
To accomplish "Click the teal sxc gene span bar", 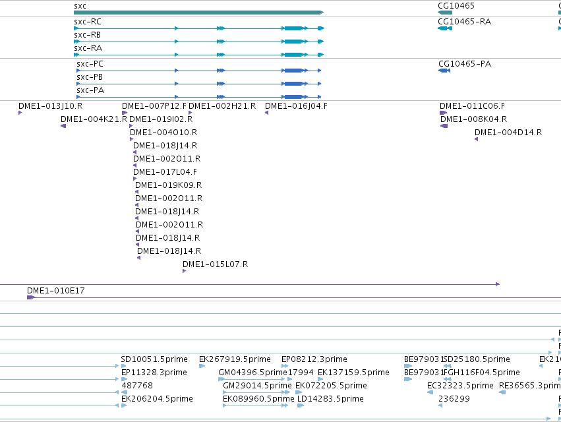I will (198, 13).
